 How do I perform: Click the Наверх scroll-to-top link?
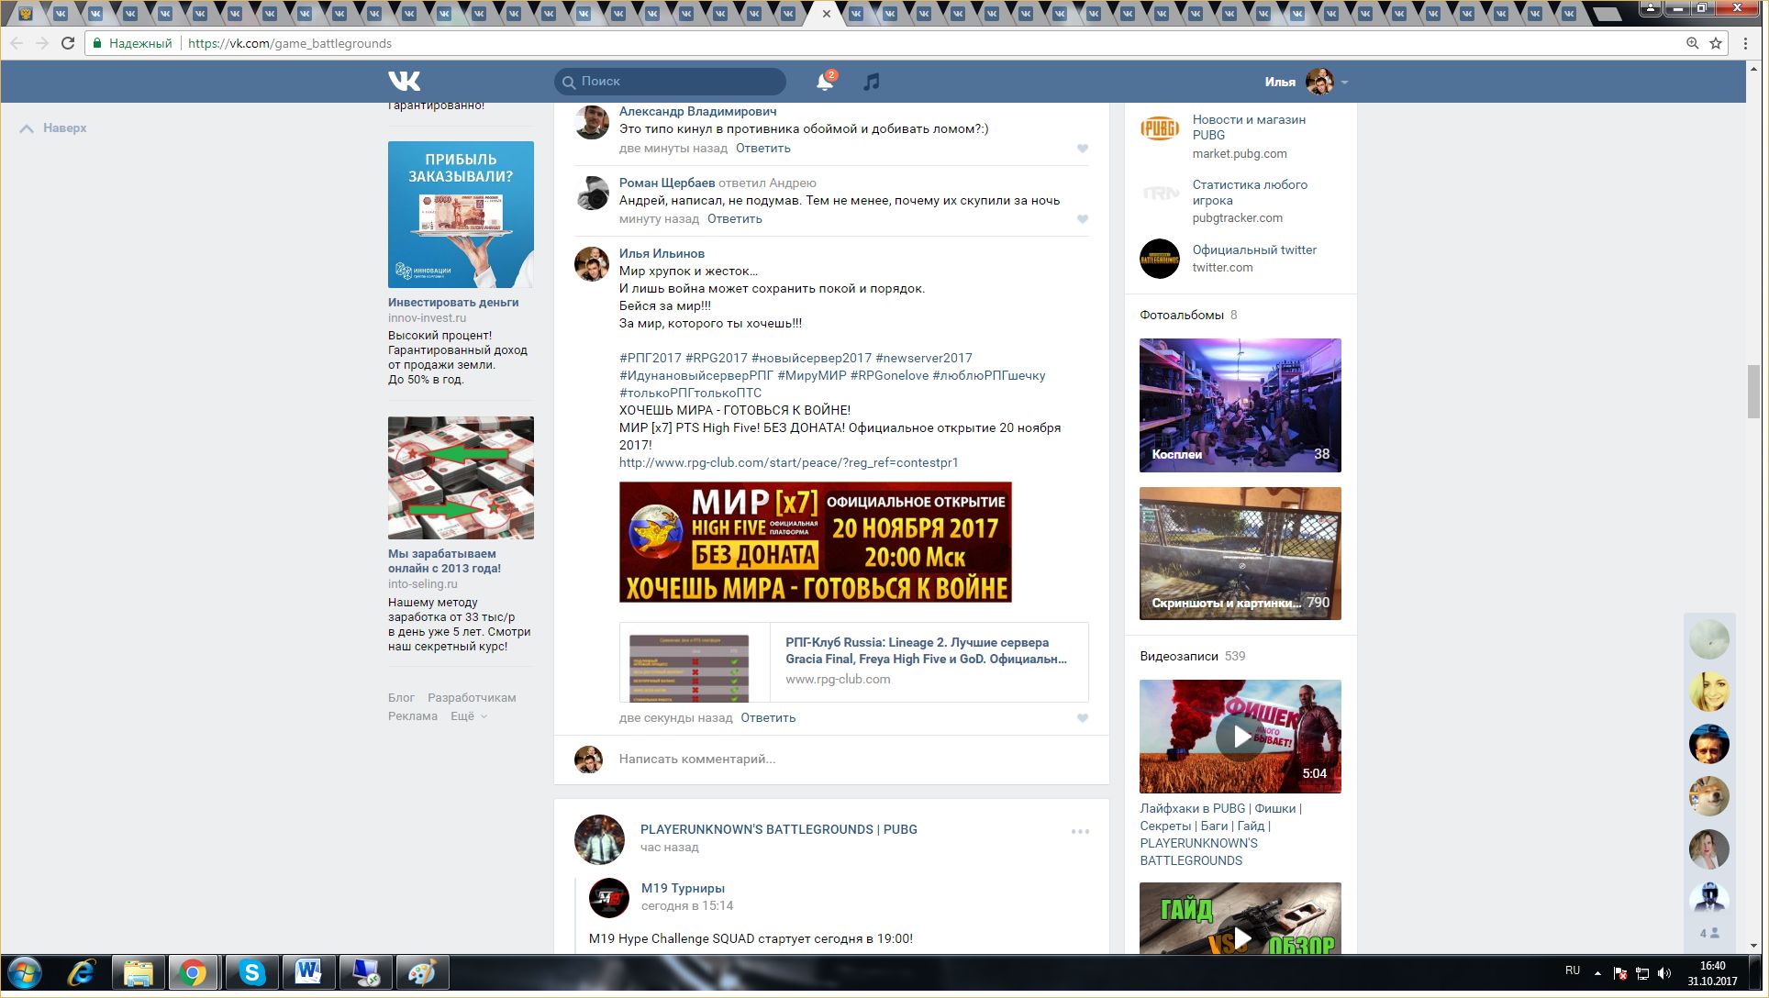coord(53,128)
